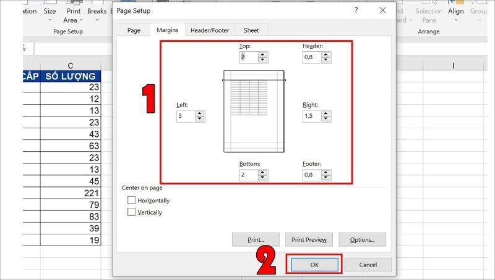
Task: Increase the Right margin up arrow
Action: (326, 113)
